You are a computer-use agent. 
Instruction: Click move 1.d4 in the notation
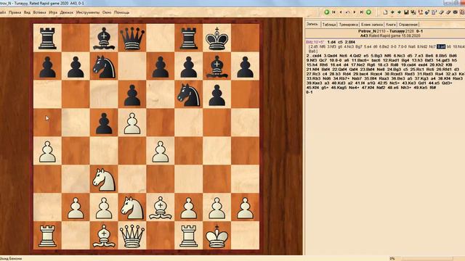(x=332, y=42)
